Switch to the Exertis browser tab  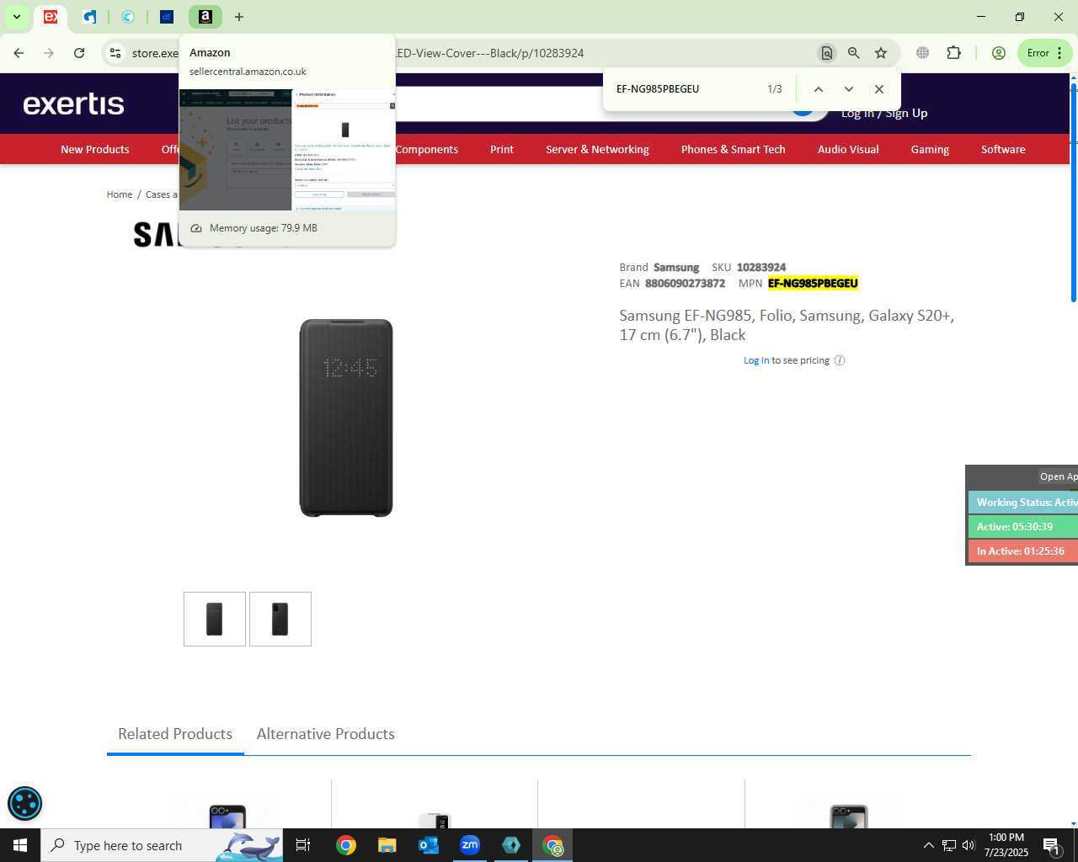click(51, 17)
